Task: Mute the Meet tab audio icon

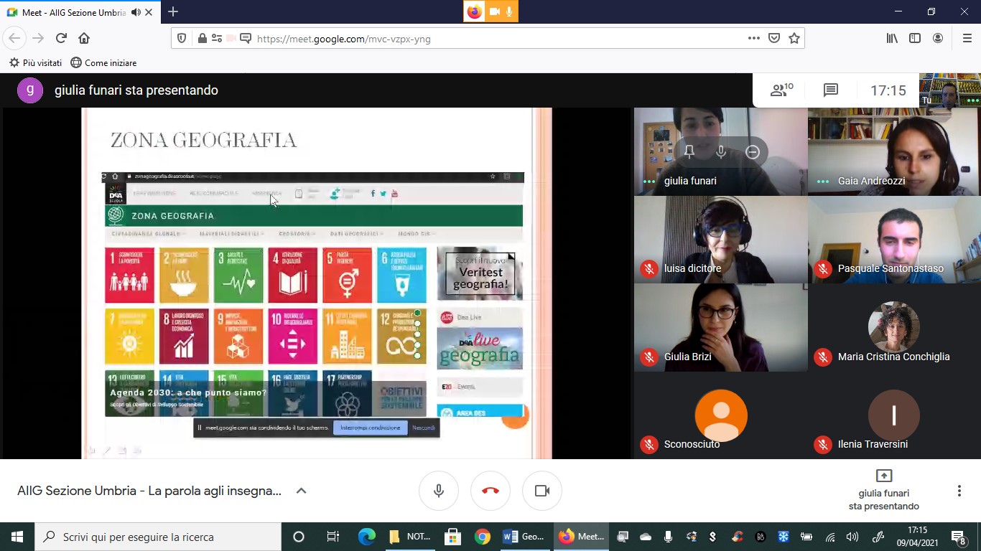Action: pos(136,12)
